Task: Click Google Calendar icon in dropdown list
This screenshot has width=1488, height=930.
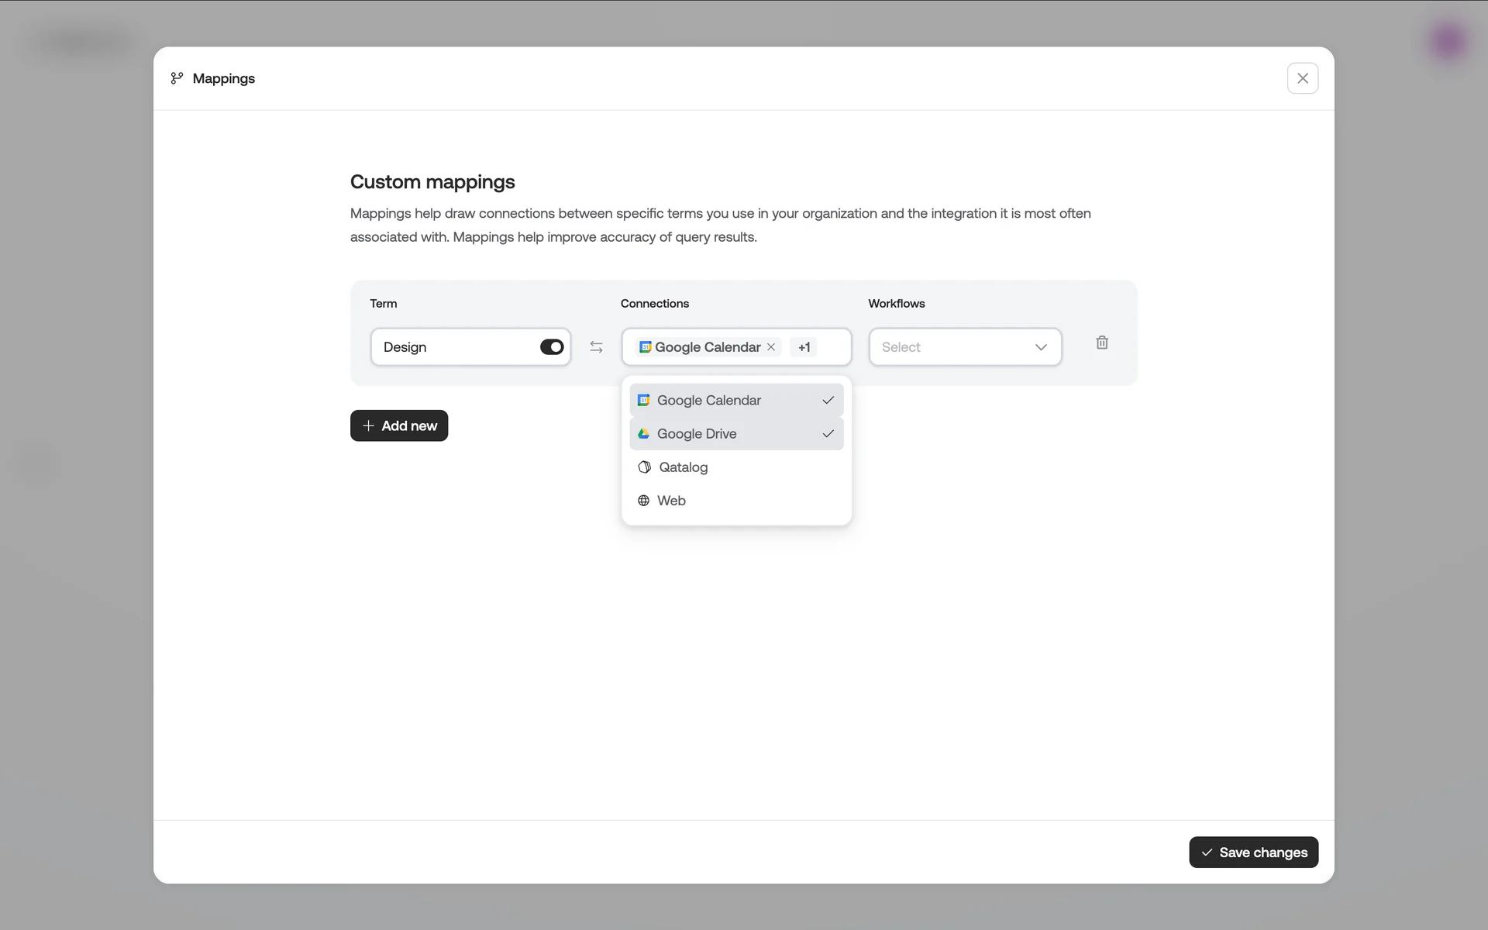Action: pos(643,401)
